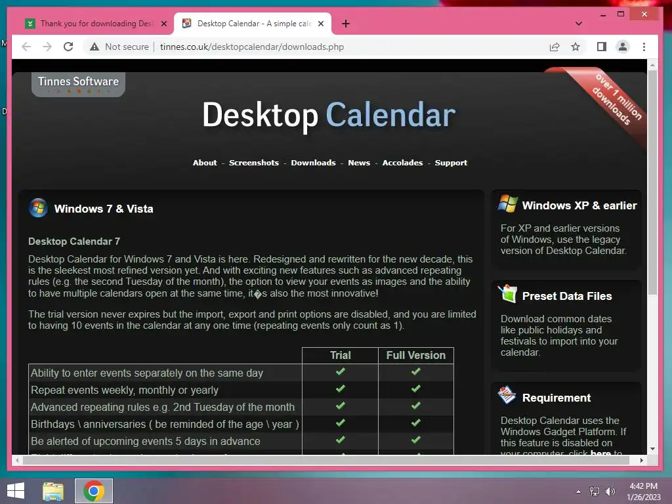Click the horizontal scrollbar left arrow
672x504 pixels.
pyautogui.click(x=17, y=460)
